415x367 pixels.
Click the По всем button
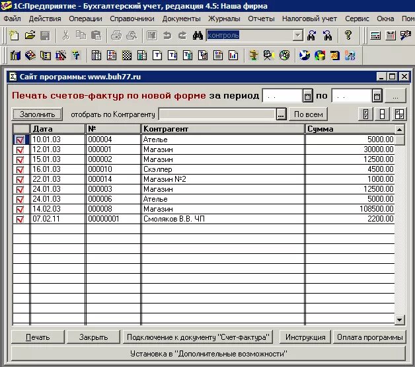309,114
